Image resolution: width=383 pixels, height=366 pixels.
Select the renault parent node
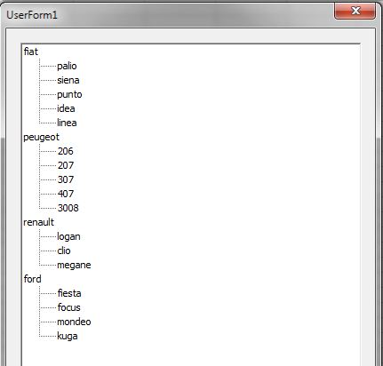point(39,222)
